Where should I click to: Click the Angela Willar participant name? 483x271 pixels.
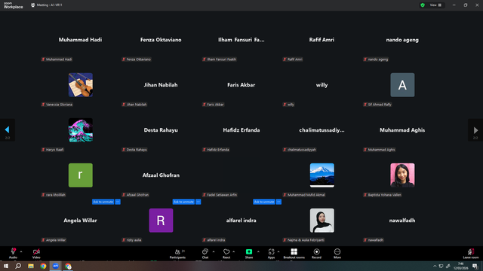pos(80,221)
